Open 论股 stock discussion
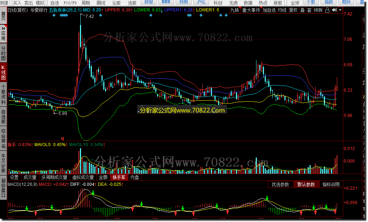Image resolution: width=368 pixels, height=222 pixels. tap(117, 3)
